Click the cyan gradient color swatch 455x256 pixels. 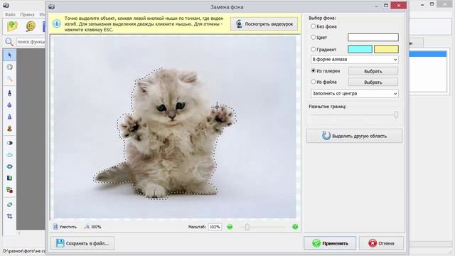pos(360,49)
